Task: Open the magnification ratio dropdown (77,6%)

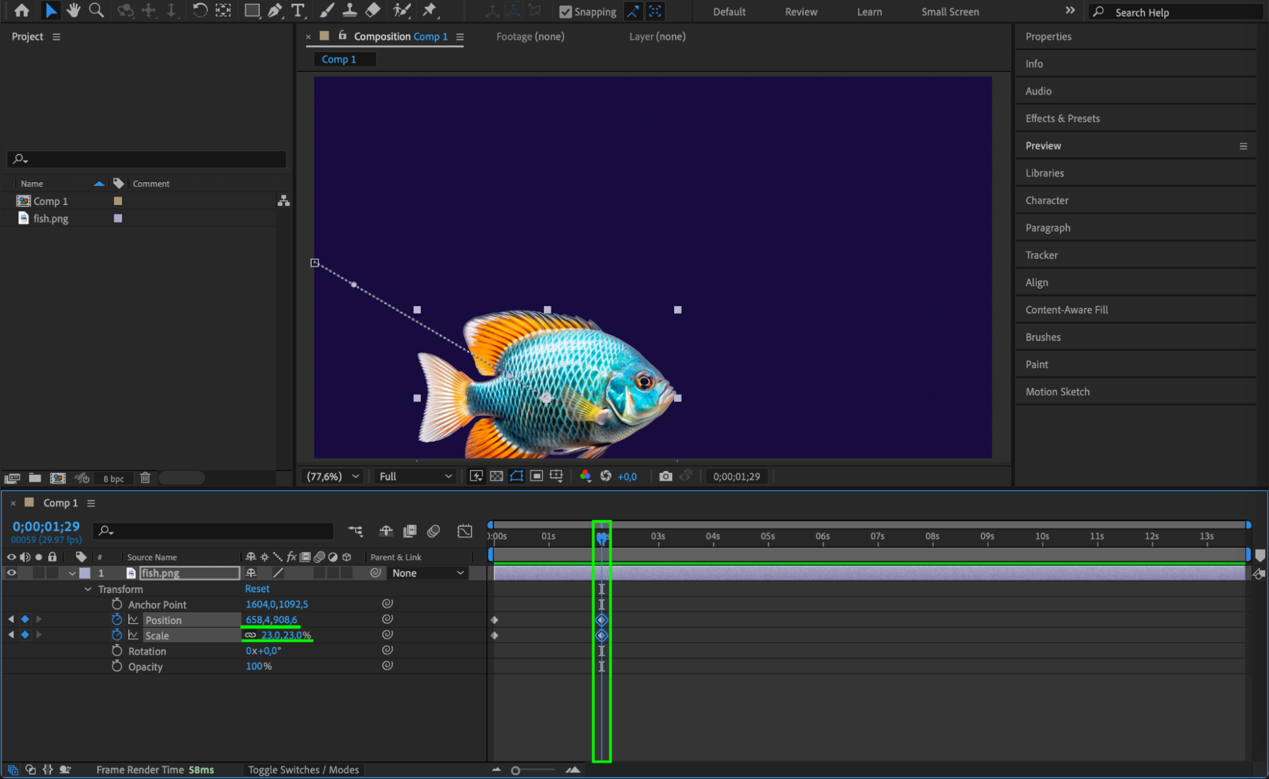Action: point(333,476)
